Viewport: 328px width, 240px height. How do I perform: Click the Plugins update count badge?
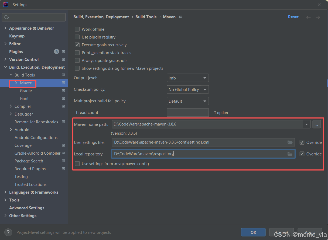[56, 51]
